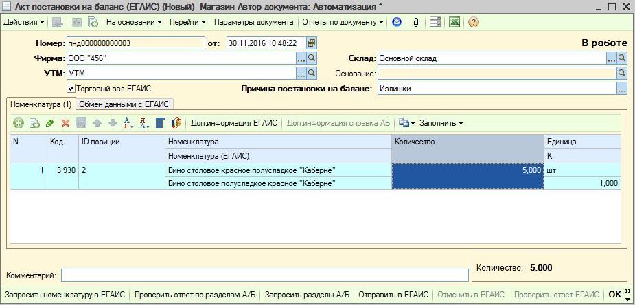635x305 pixels.
Task: Open help with question mark icon
Action: (474, 22)
